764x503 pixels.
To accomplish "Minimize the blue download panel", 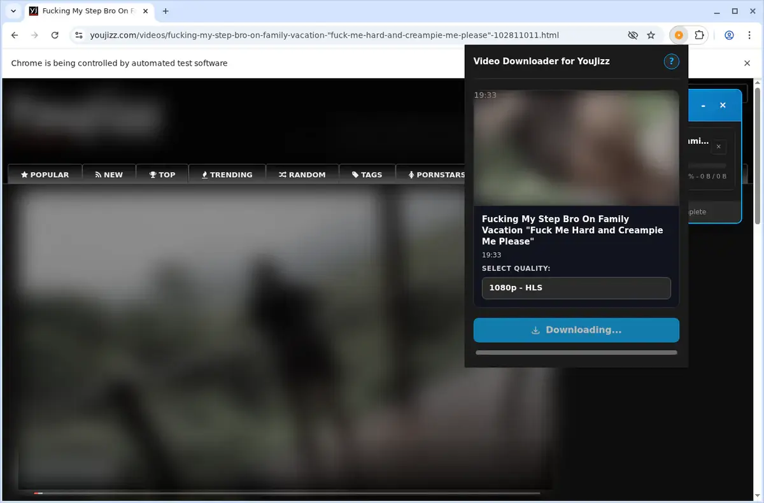I will click(703, 106).
